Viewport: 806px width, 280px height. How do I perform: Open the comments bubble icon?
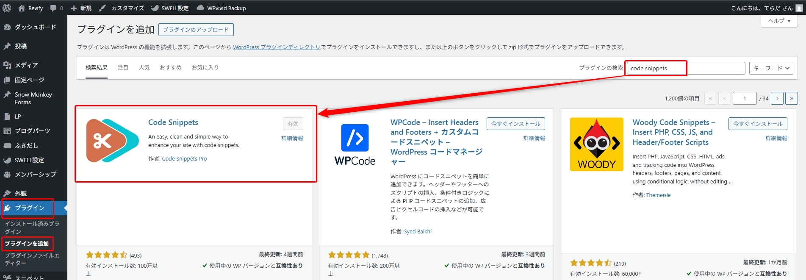click(x=53, y=8)
